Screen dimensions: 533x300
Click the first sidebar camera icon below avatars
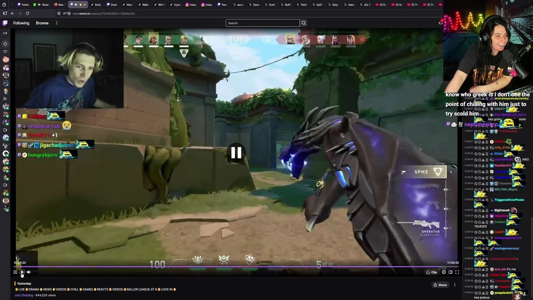pyautogui.click(x=5, y=130)
